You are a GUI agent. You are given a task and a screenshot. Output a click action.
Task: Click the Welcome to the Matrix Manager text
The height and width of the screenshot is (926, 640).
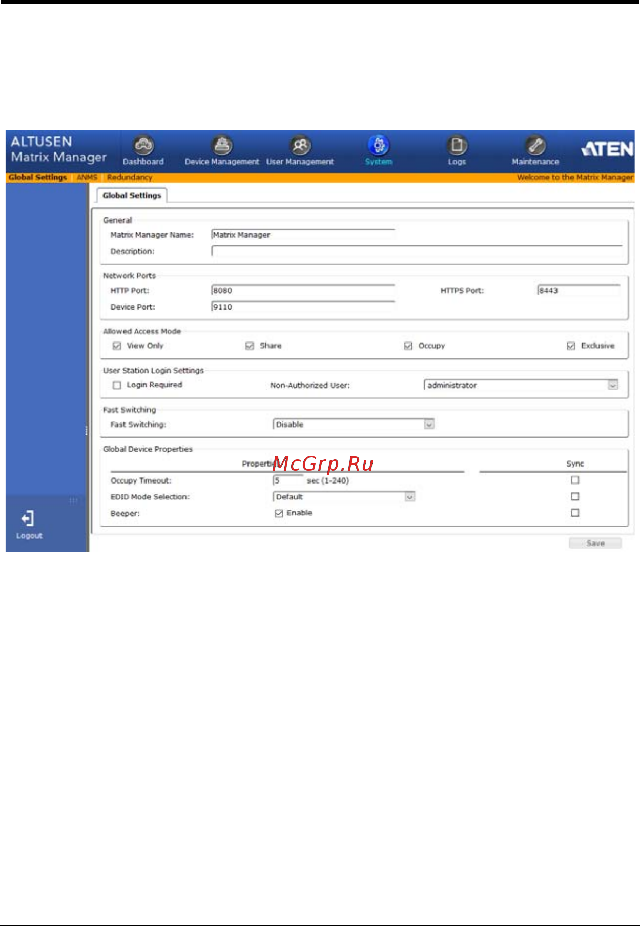(575, 177)
